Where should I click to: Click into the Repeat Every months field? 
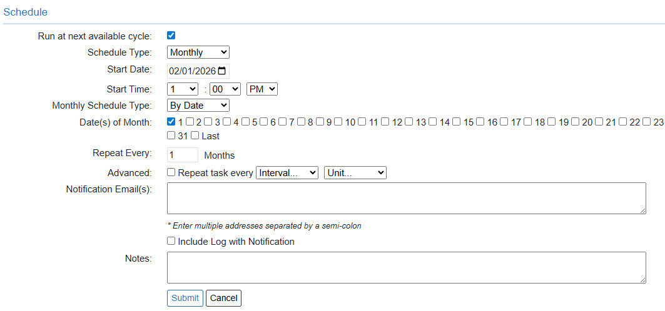click(183, 155)
